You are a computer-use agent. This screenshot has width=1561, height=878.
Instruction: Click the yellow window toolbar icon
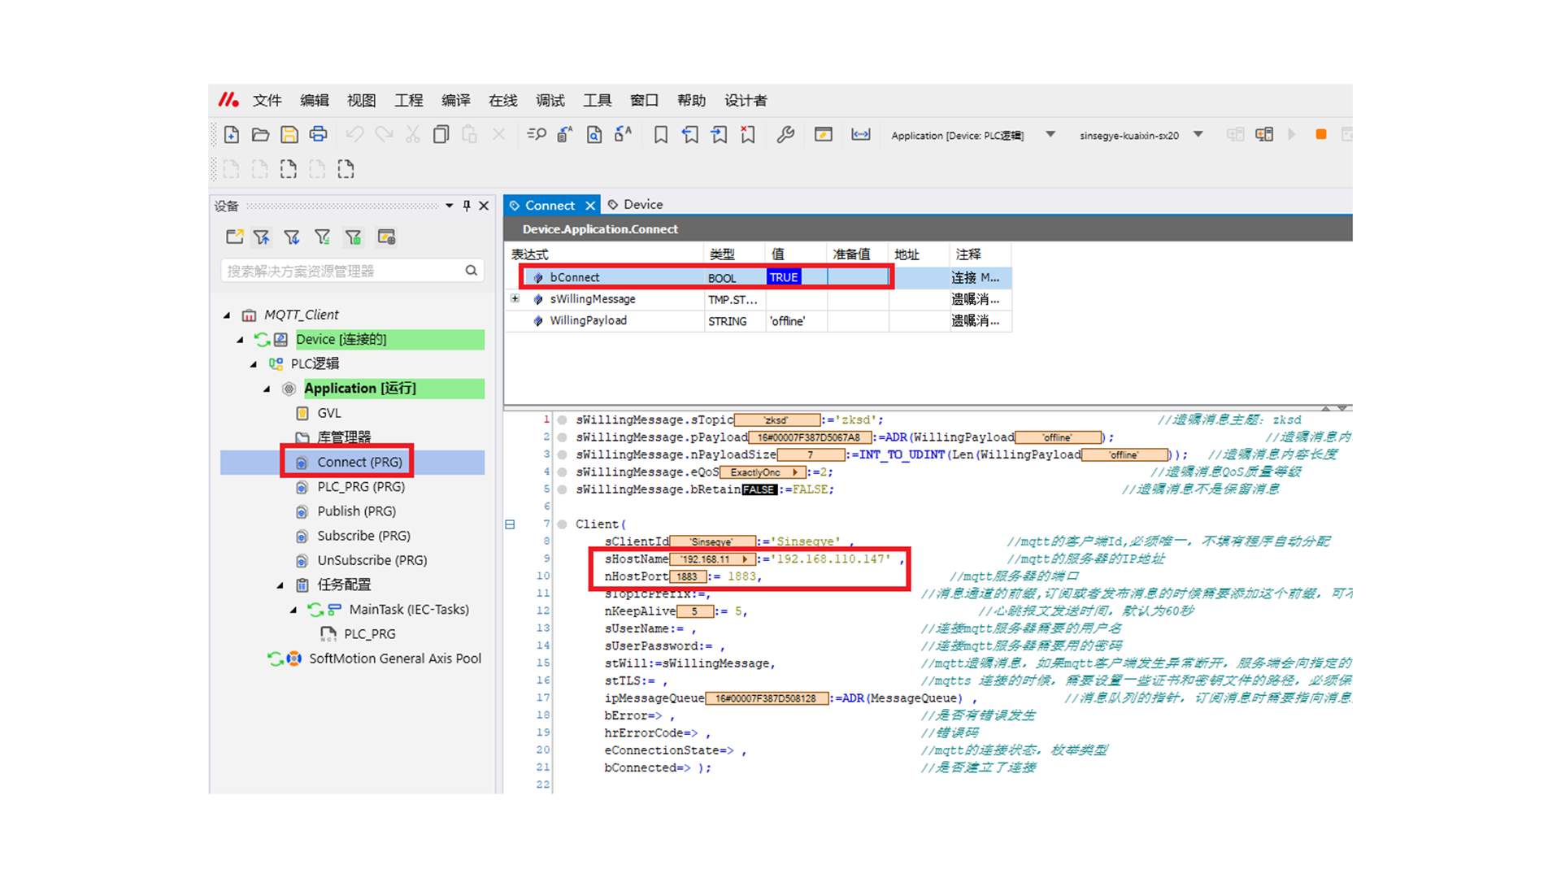824,135
